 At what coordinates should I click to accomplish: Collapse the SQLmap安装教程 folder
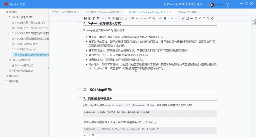coord(5,60)
